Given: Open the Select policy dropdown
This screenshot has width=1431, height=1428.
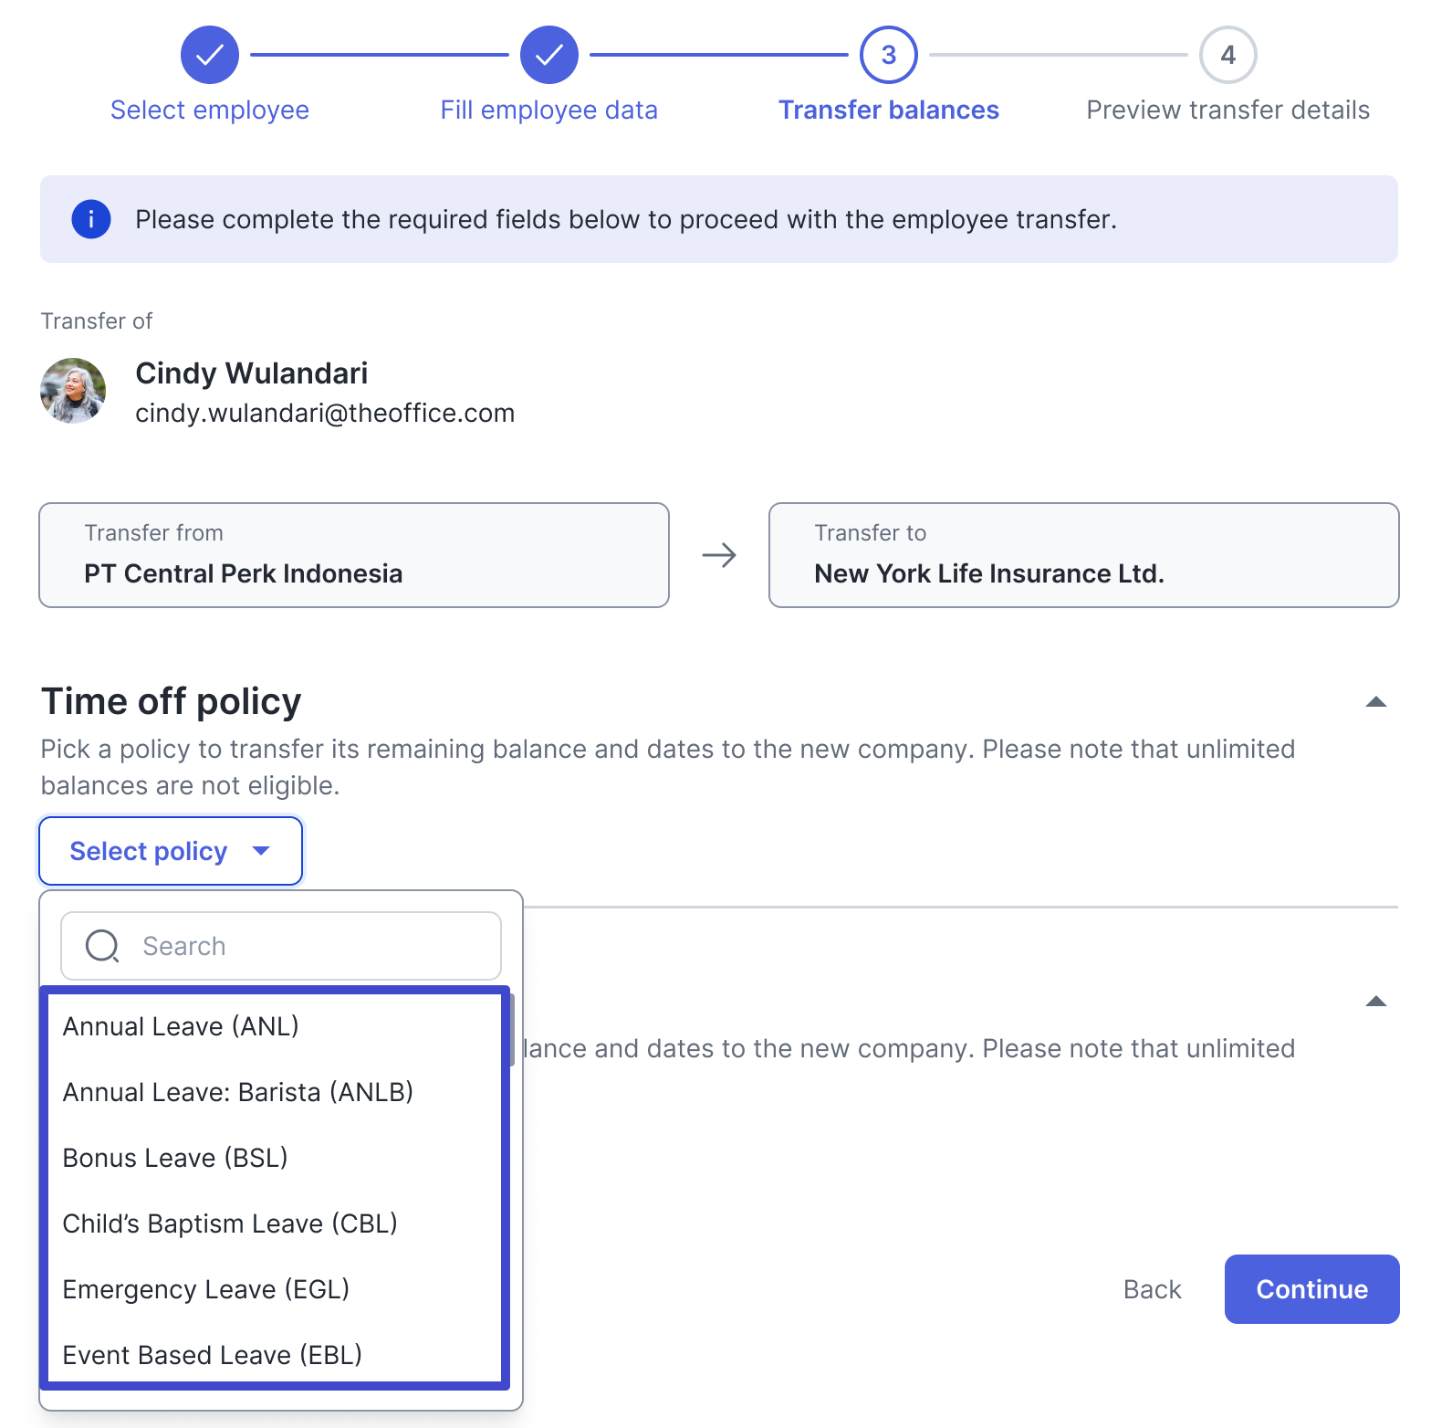Looking at the screenshot, I should click(x=171, y=851).
